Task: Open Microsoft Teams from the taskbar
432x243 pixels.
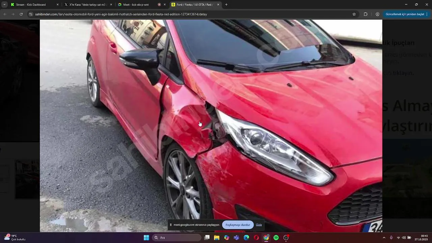Action: click(x=237, y=238)
